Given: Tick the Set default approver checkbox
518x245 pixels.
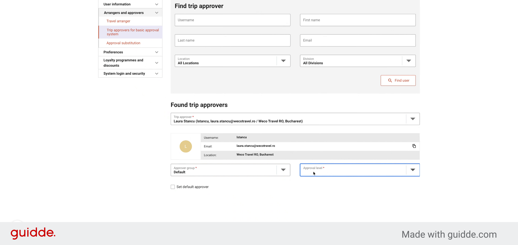Looking at the screenshot, I should (x=173, y=187).
